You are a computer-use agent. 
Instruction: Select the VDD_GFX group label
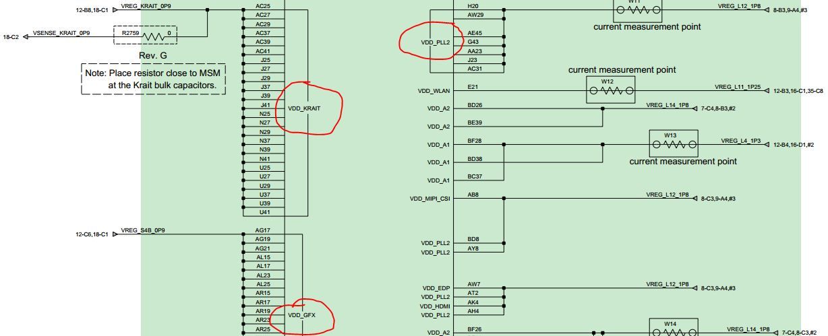301,315
